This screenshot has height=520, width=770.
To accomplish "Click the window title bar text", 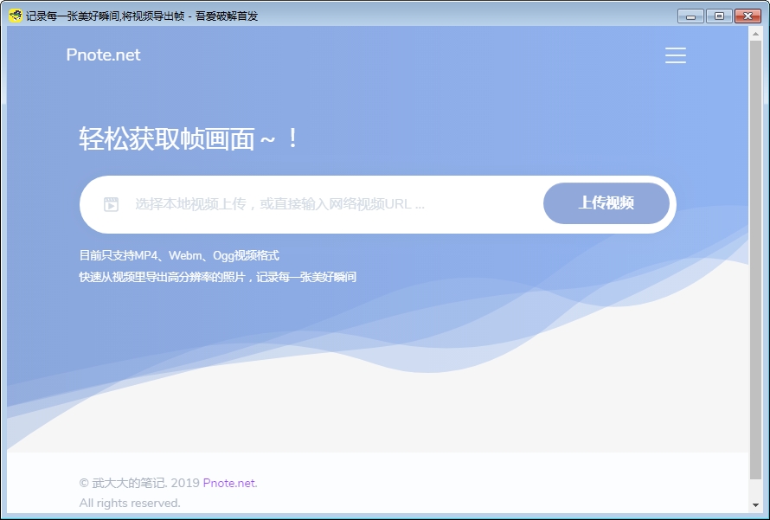I will (142, 16).
